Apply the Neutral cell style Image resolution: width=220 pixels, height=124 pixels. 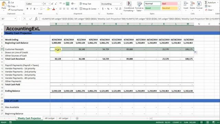169,8
